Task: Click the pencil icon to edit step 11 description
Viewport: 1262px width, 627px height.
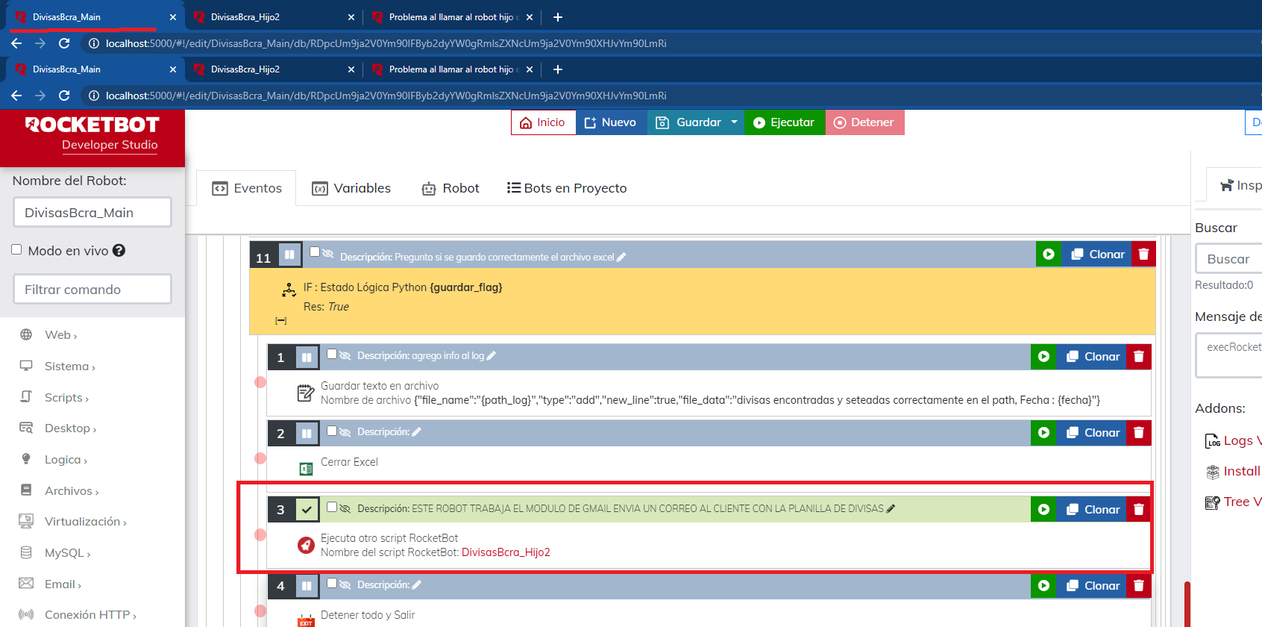Action: pos(621,258)
